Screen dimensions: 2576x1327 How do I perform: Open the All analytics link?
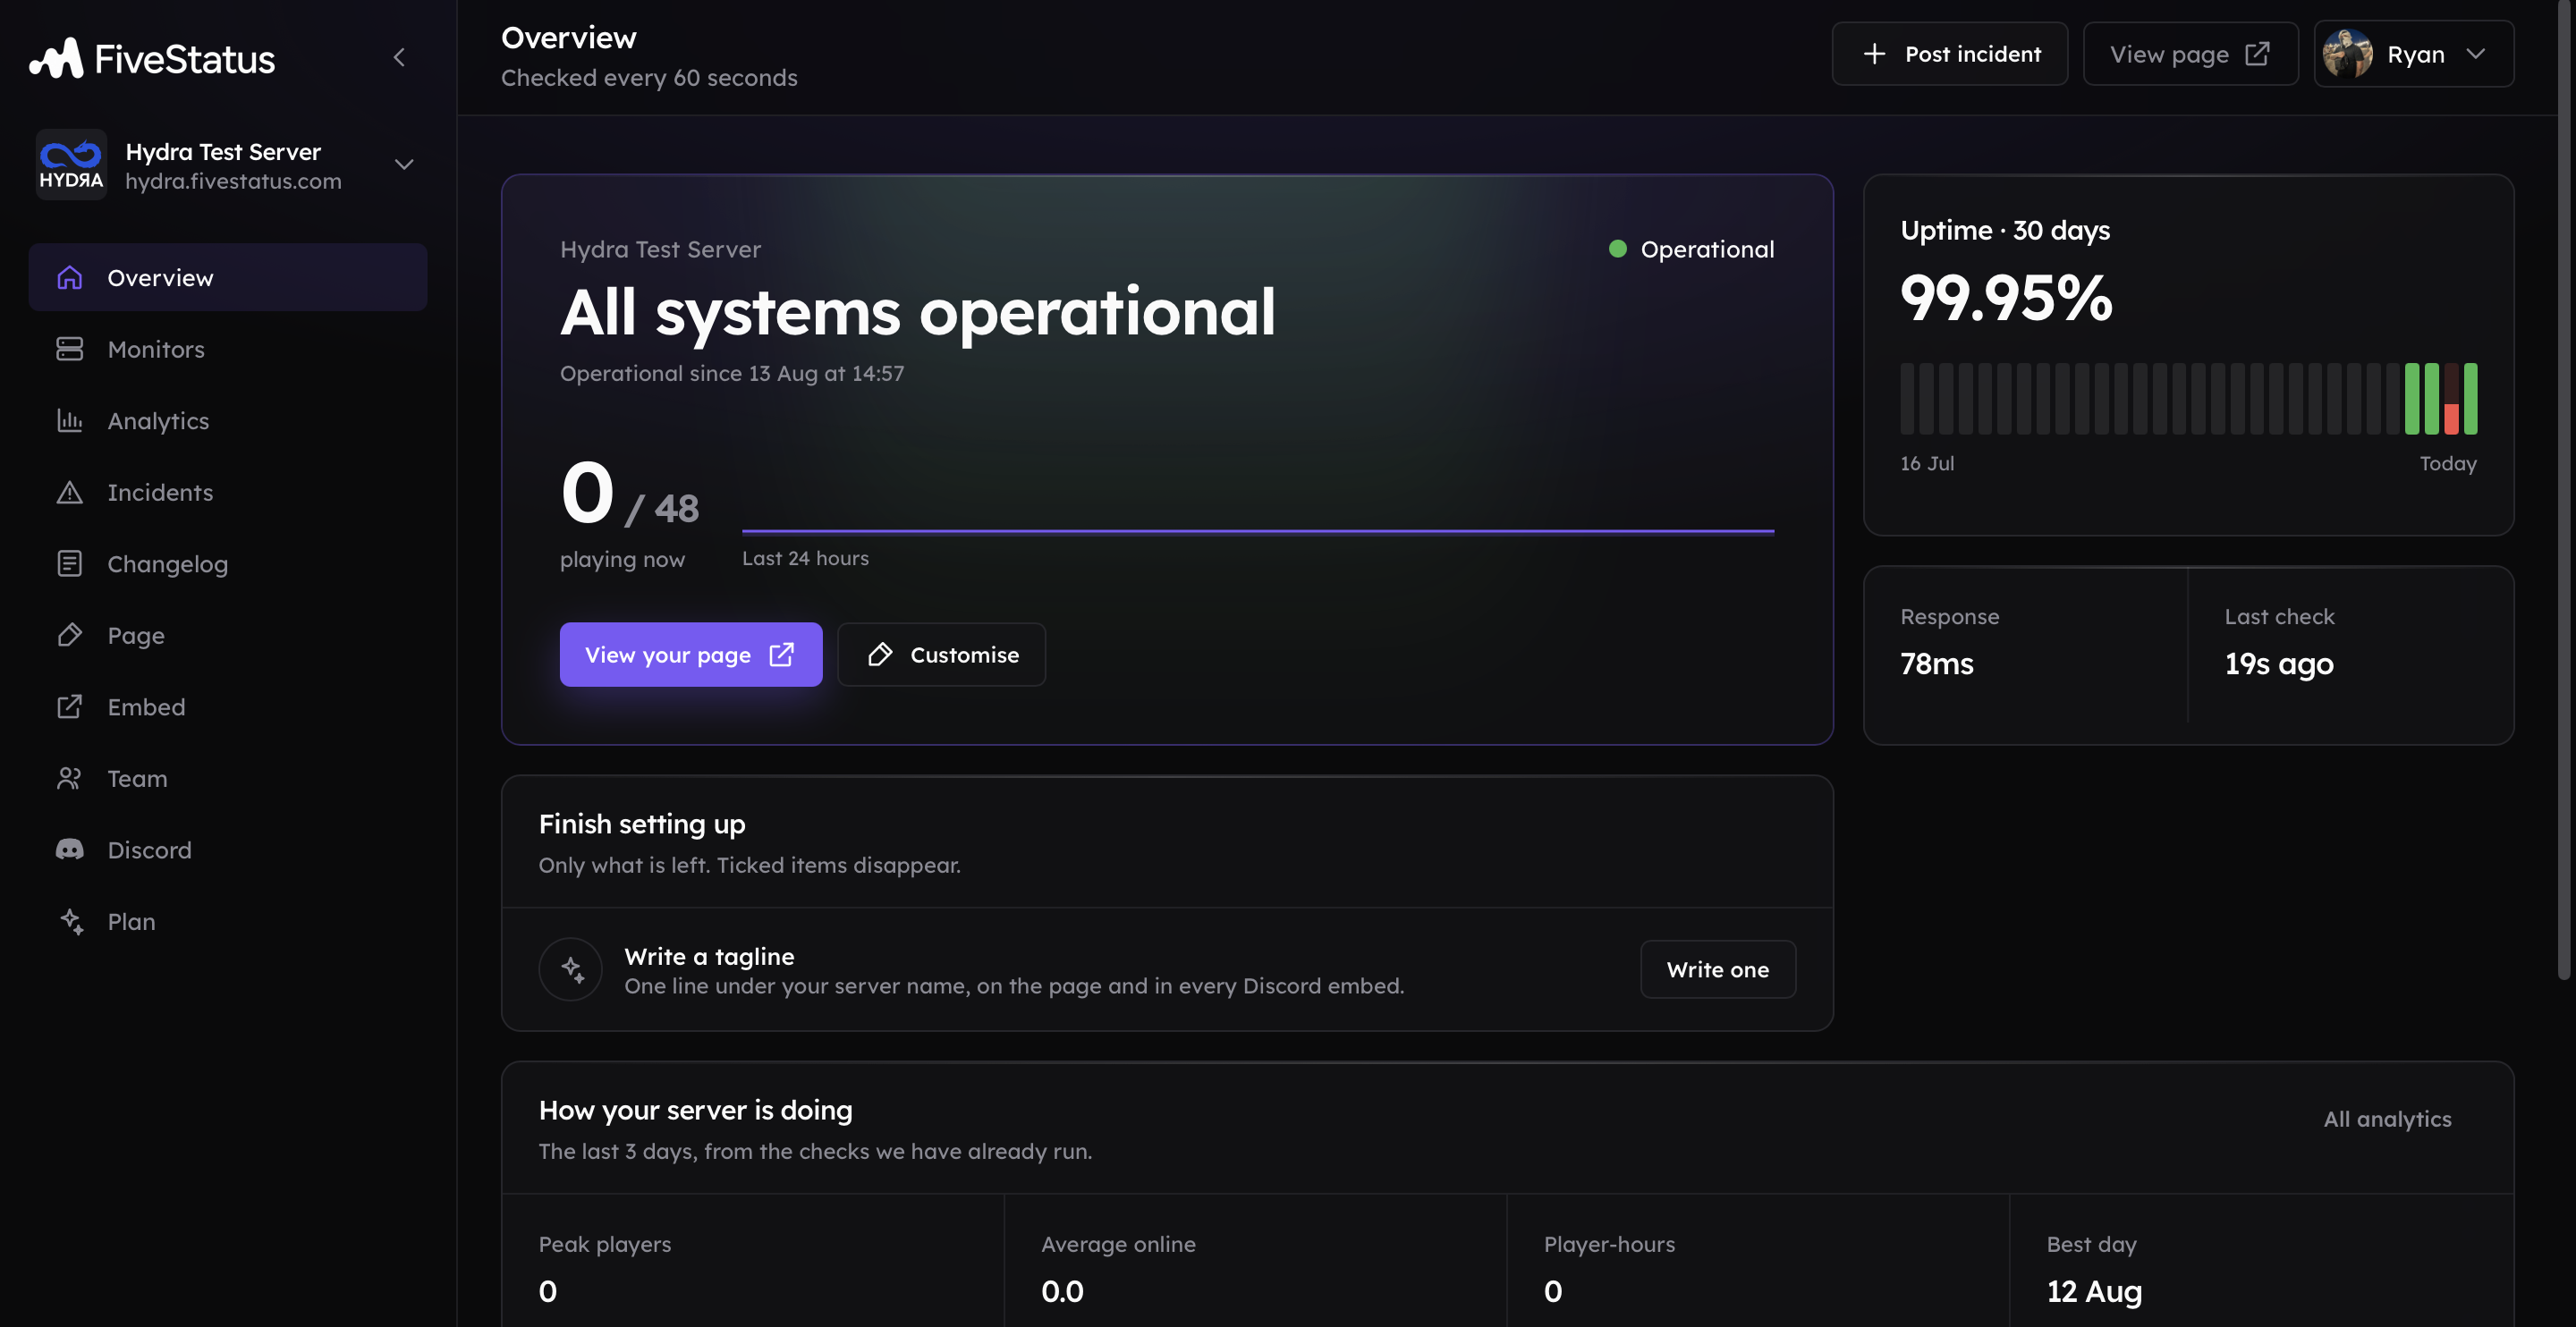[2387, 1119]
